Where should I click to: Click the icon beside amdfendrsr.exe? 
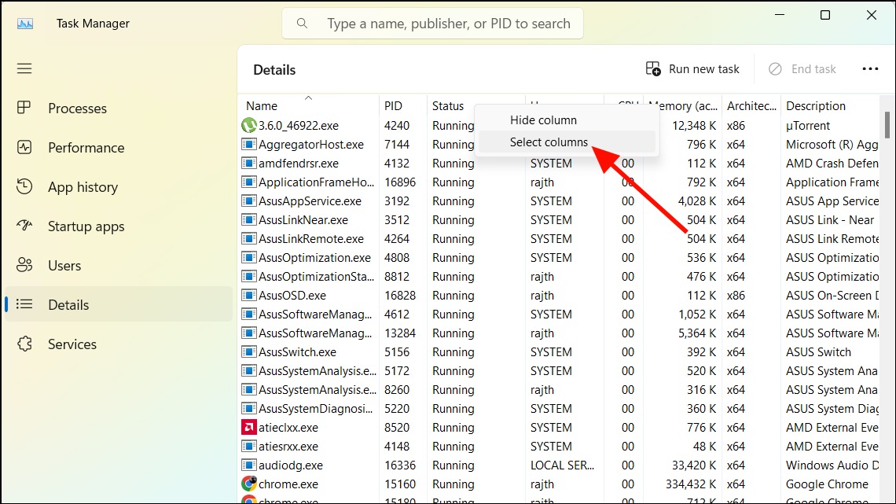[248, 163]
